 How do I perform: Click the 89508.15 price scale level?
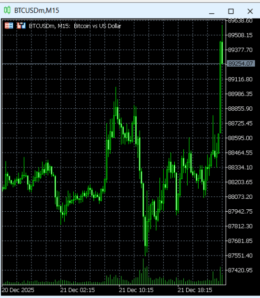click(240, 35)
